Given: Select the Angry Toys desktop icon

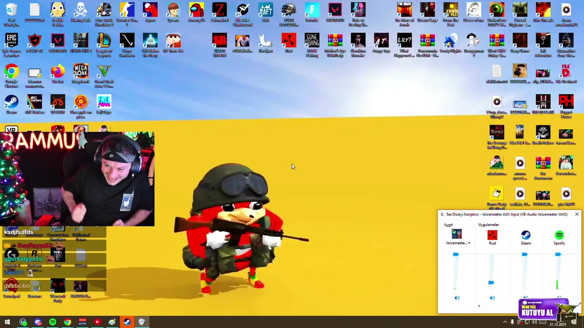Looking at the screenshot, I should (381, 43).
